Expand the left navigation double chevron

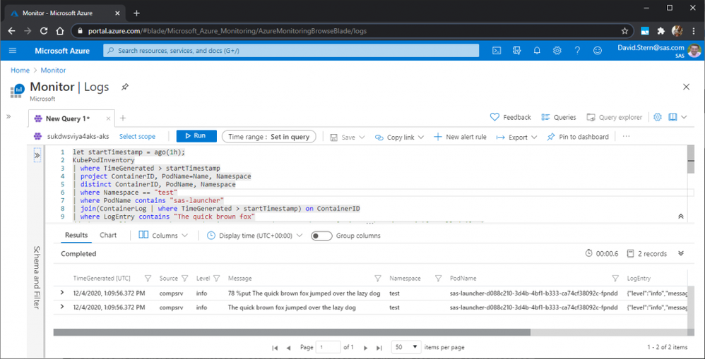pos(8,116)
